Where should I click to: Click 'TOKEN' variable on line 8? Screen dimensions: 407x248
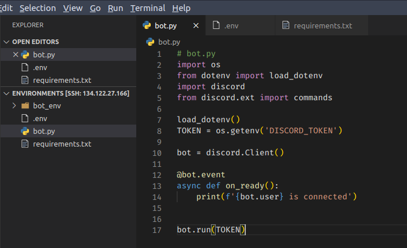coord(189,130)
